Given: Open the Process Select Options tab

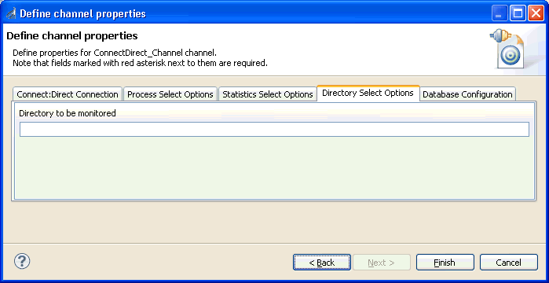Looking at the screenshot, I should point(170,94).
